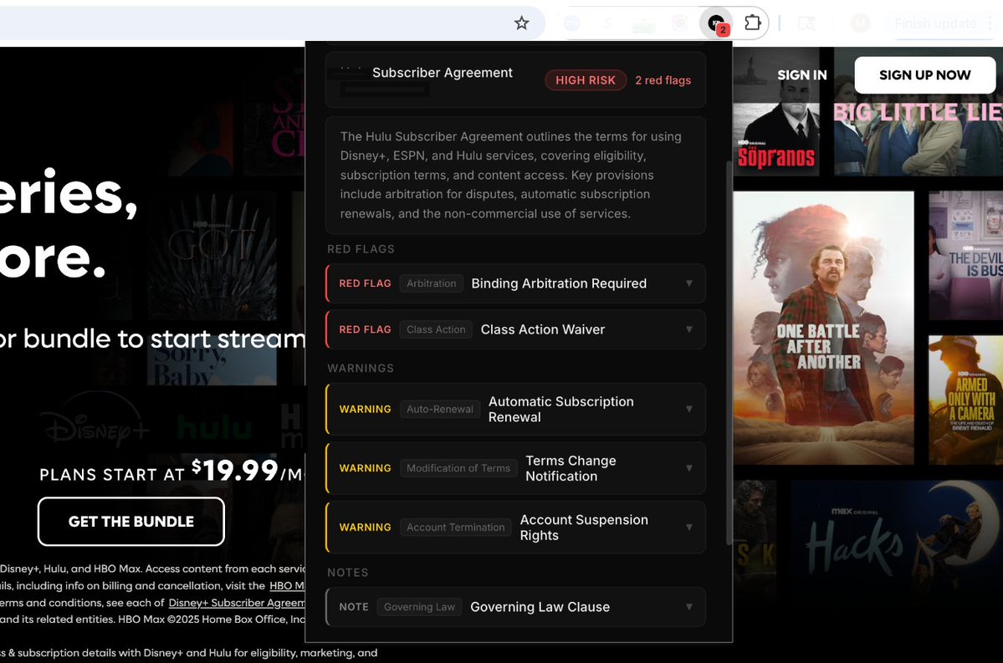Click the Arbitration category tag

(x=431, y=283)
